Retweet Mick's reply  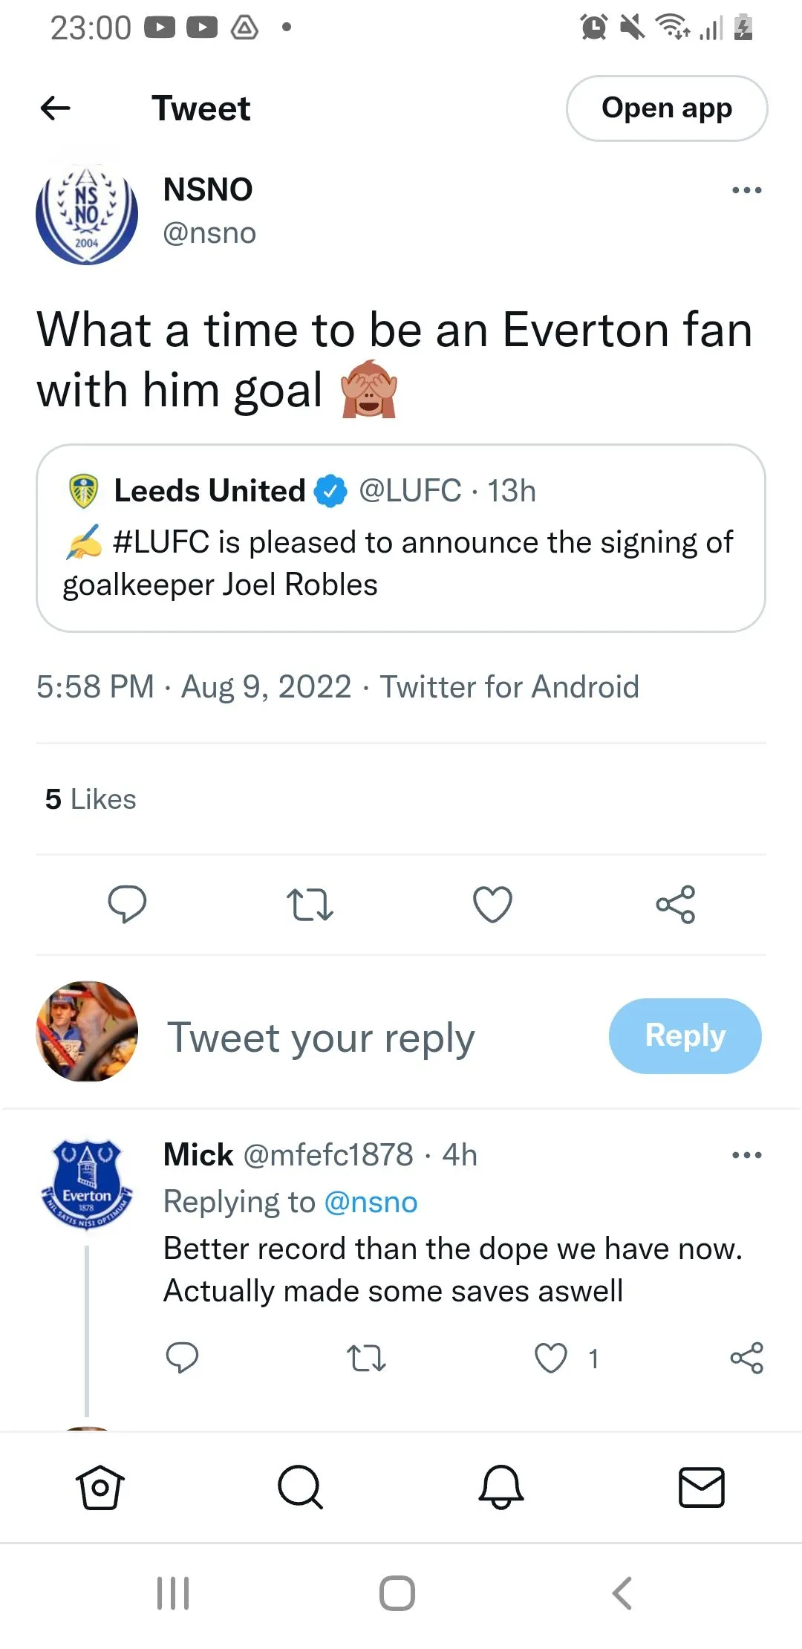click(366, 1359)
